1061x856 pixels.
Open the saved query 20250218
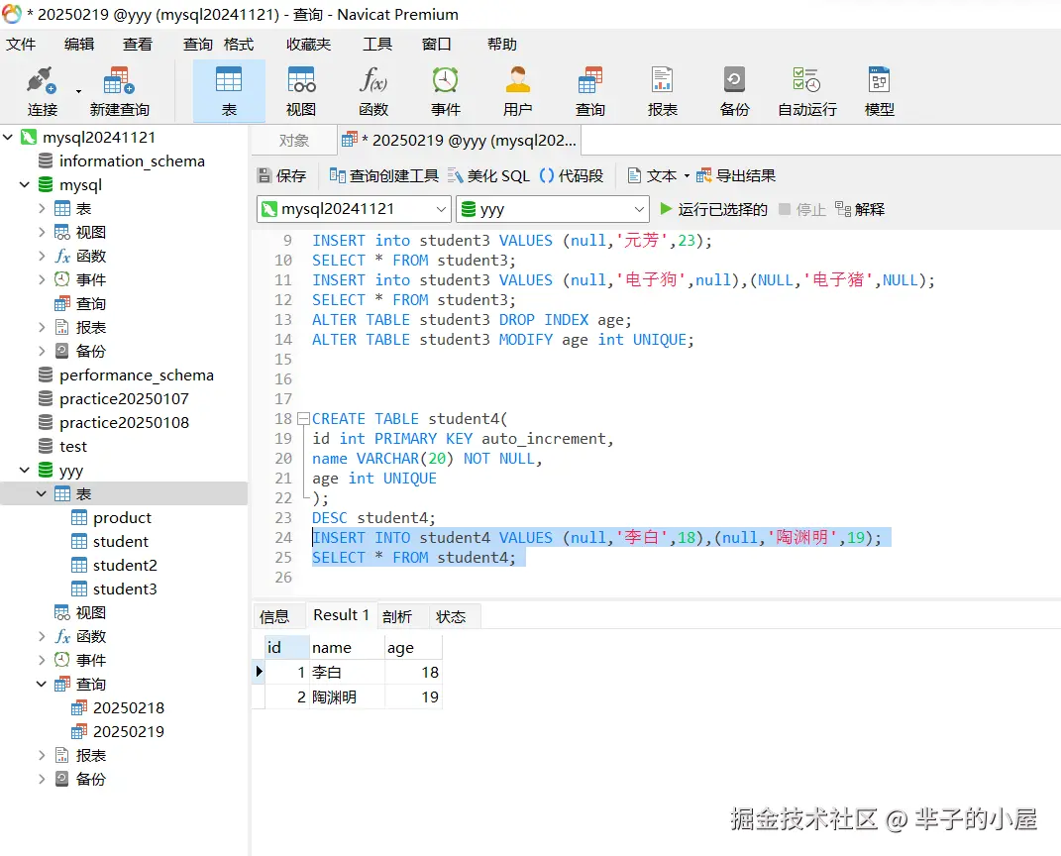coord(129,707)
